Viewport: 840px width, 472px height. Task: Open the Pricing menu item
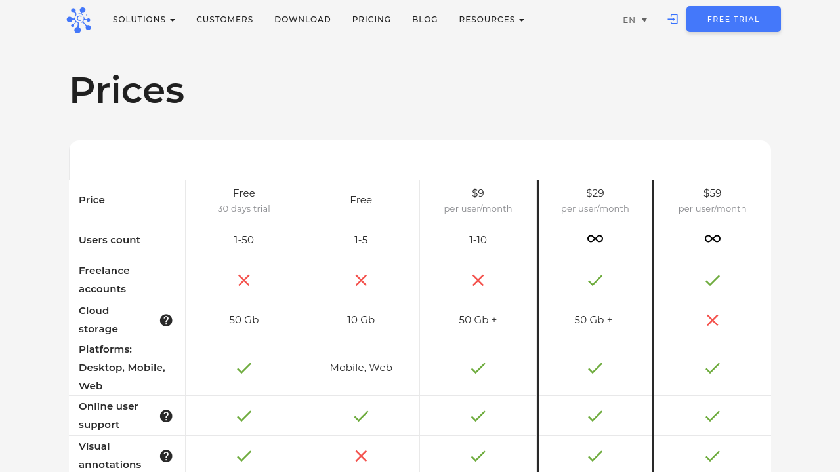371,20
